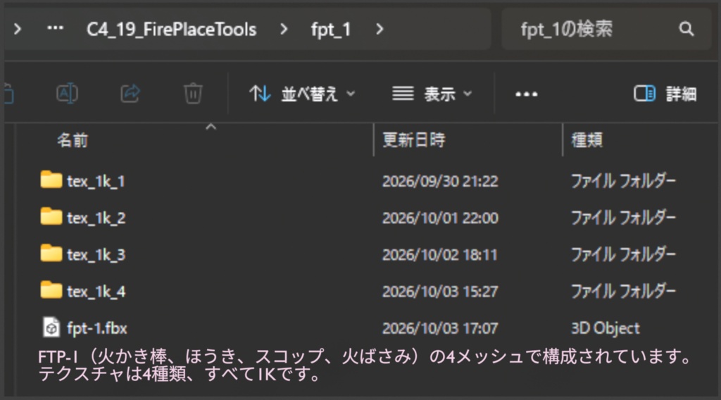Viewport: 721px width, 400px height.
Task: Sort by 名前 column header
Action: point(73,139)
